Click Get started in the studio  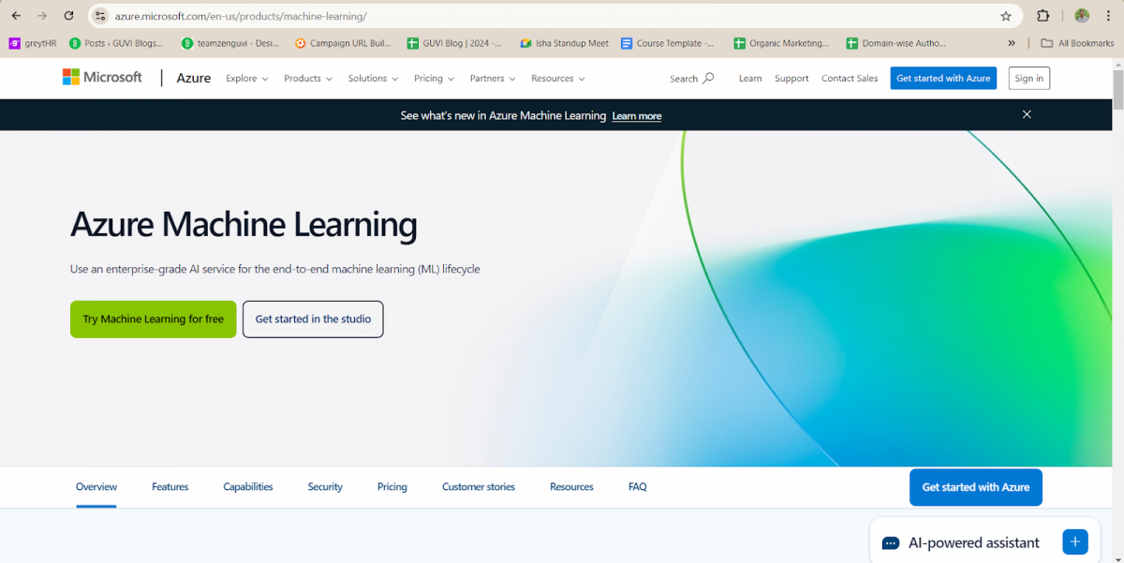[x=313, y=319]
